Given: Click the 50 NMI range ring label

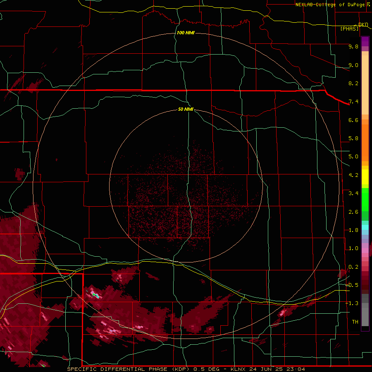Looking at the screenshot, I should 186,109.
